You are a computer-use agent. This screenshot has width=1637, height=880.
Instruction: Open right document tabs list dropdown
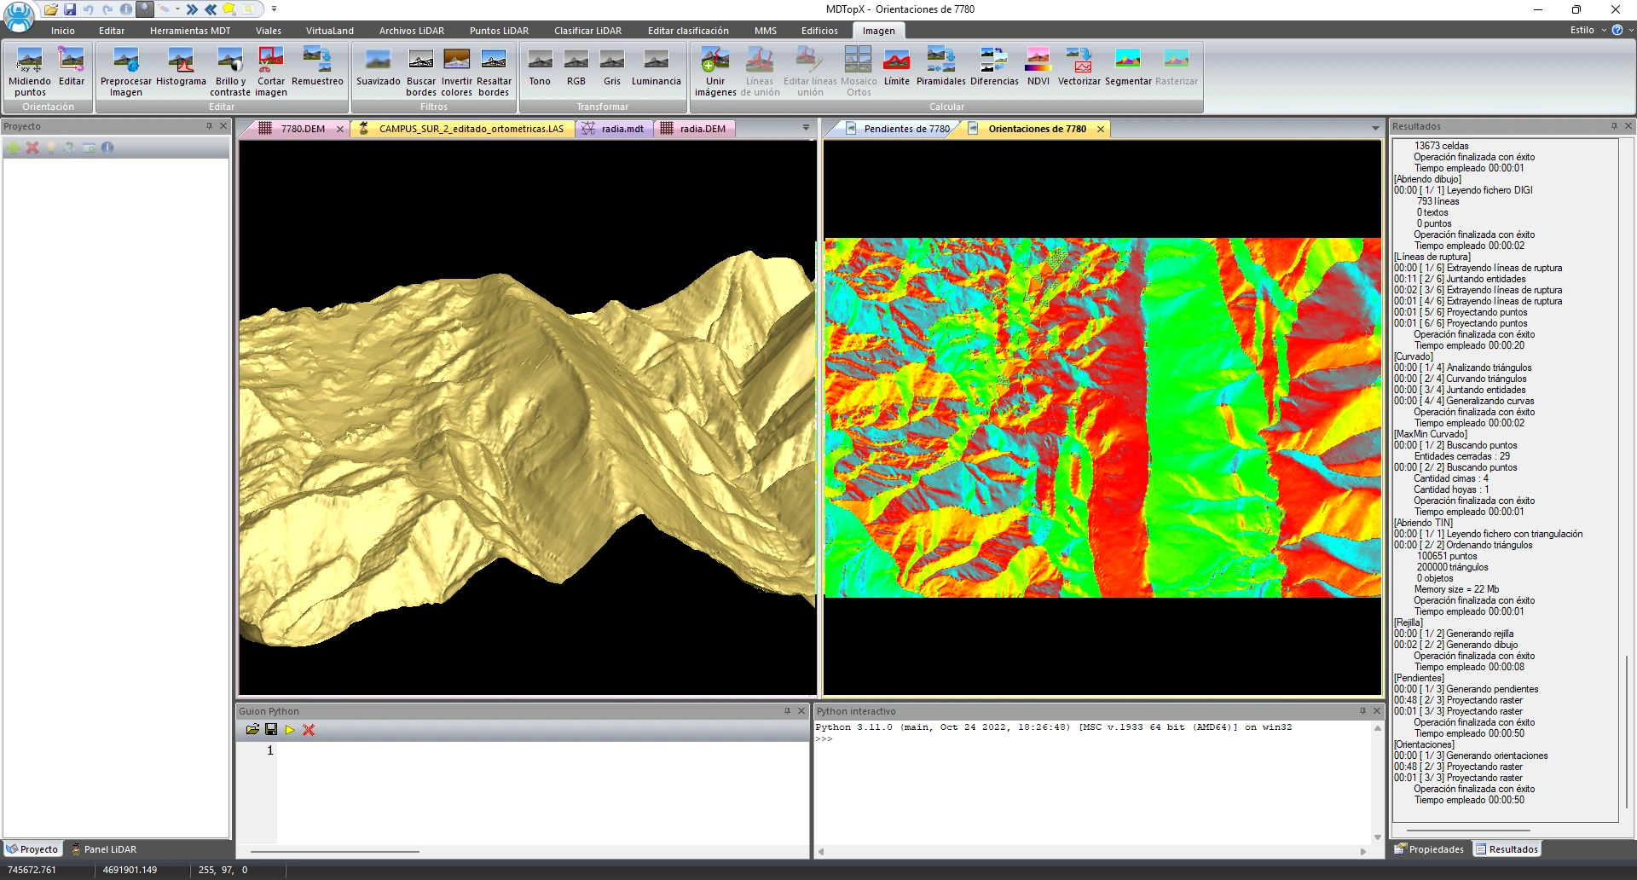pyautogui.click(x=1375, y=128)
